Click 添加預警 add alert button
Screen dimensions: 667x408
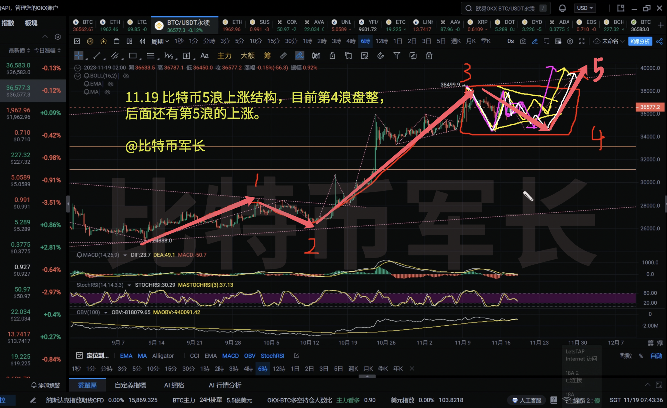point(45,385)
